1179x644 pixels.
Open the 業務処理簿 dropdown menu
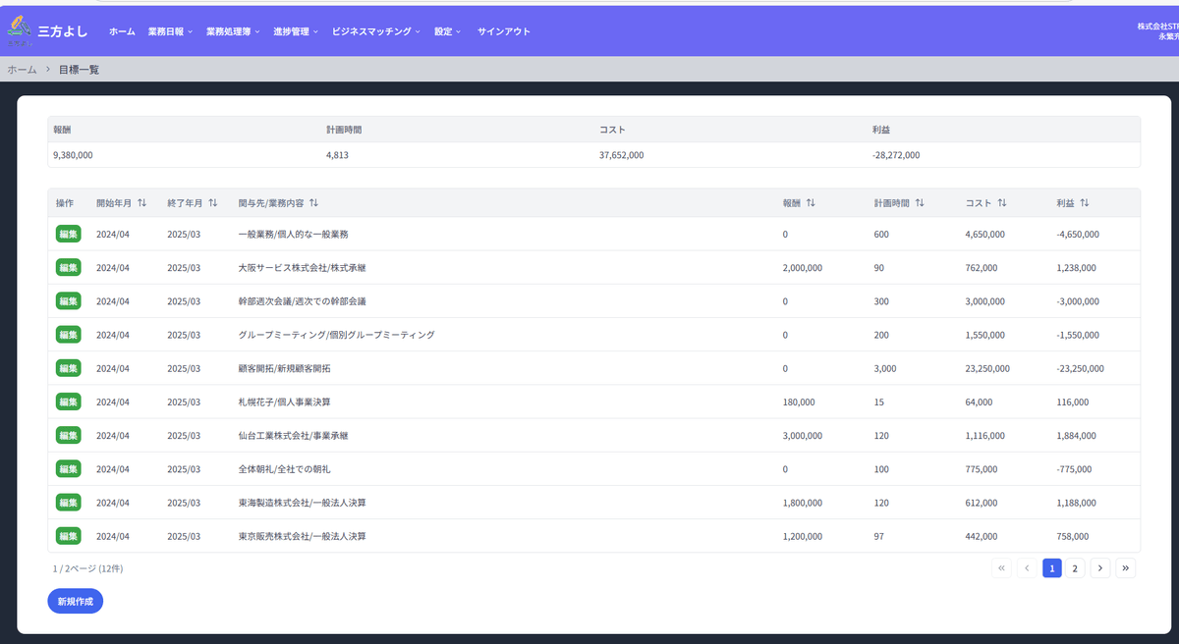[x=233, y=31]
